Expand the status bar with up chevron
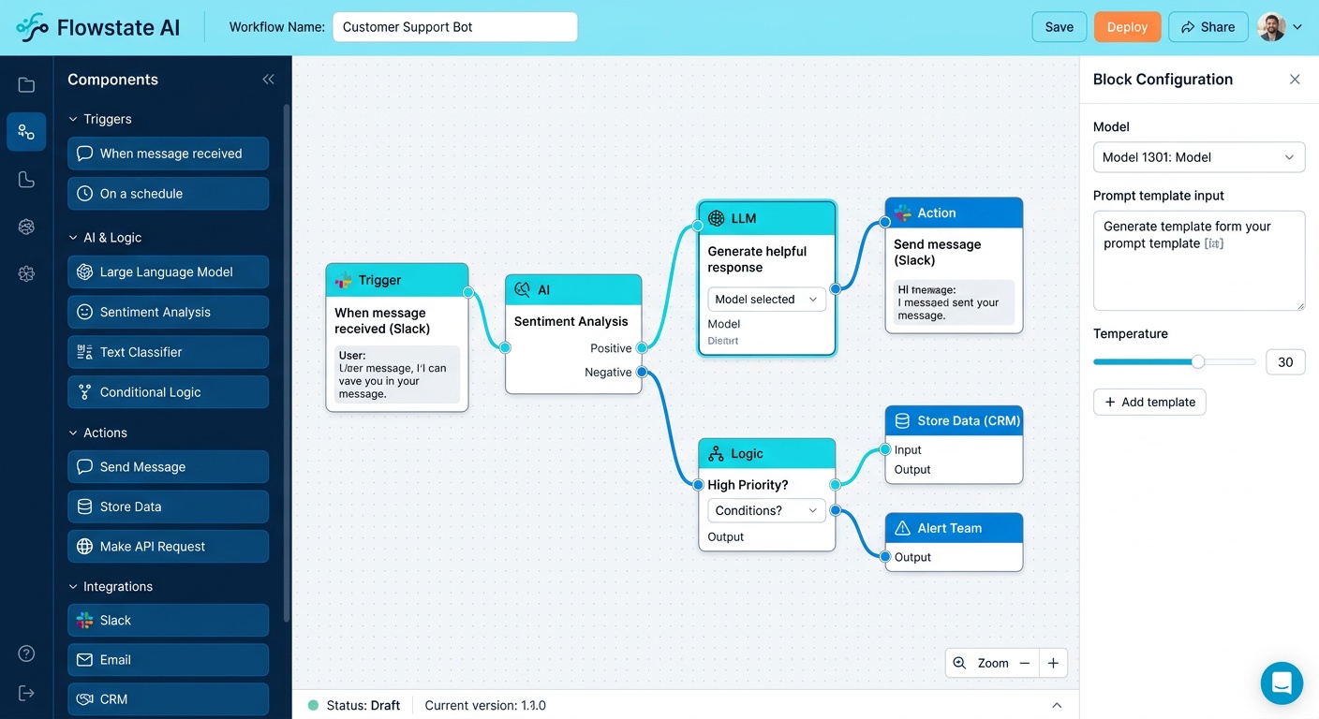 [x=1057, y=705]
